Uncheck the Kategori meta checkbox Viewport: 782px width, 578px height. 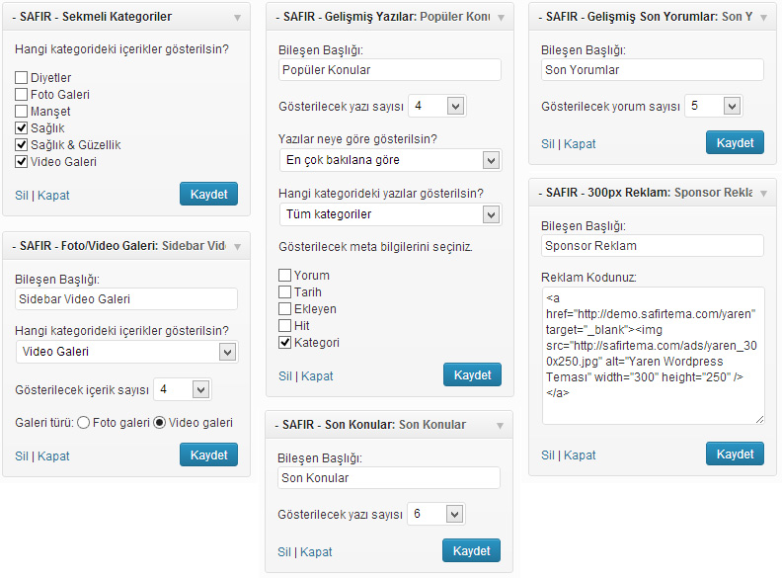pos(285,343)
